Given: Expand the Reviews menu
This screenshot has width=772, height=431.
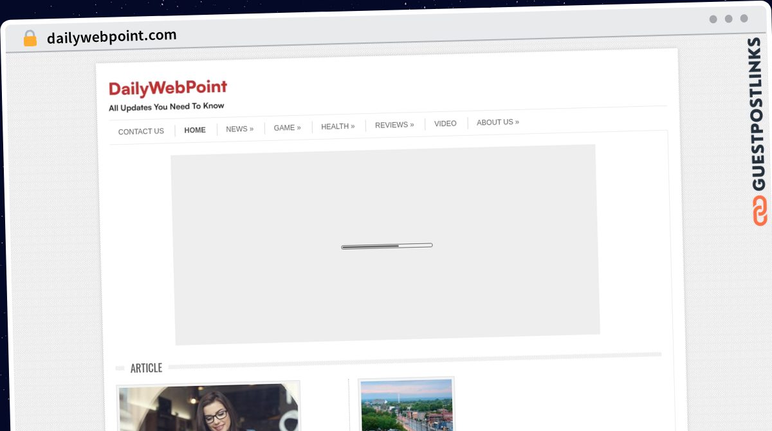Looking at the screenshot, I should point(394,125).
